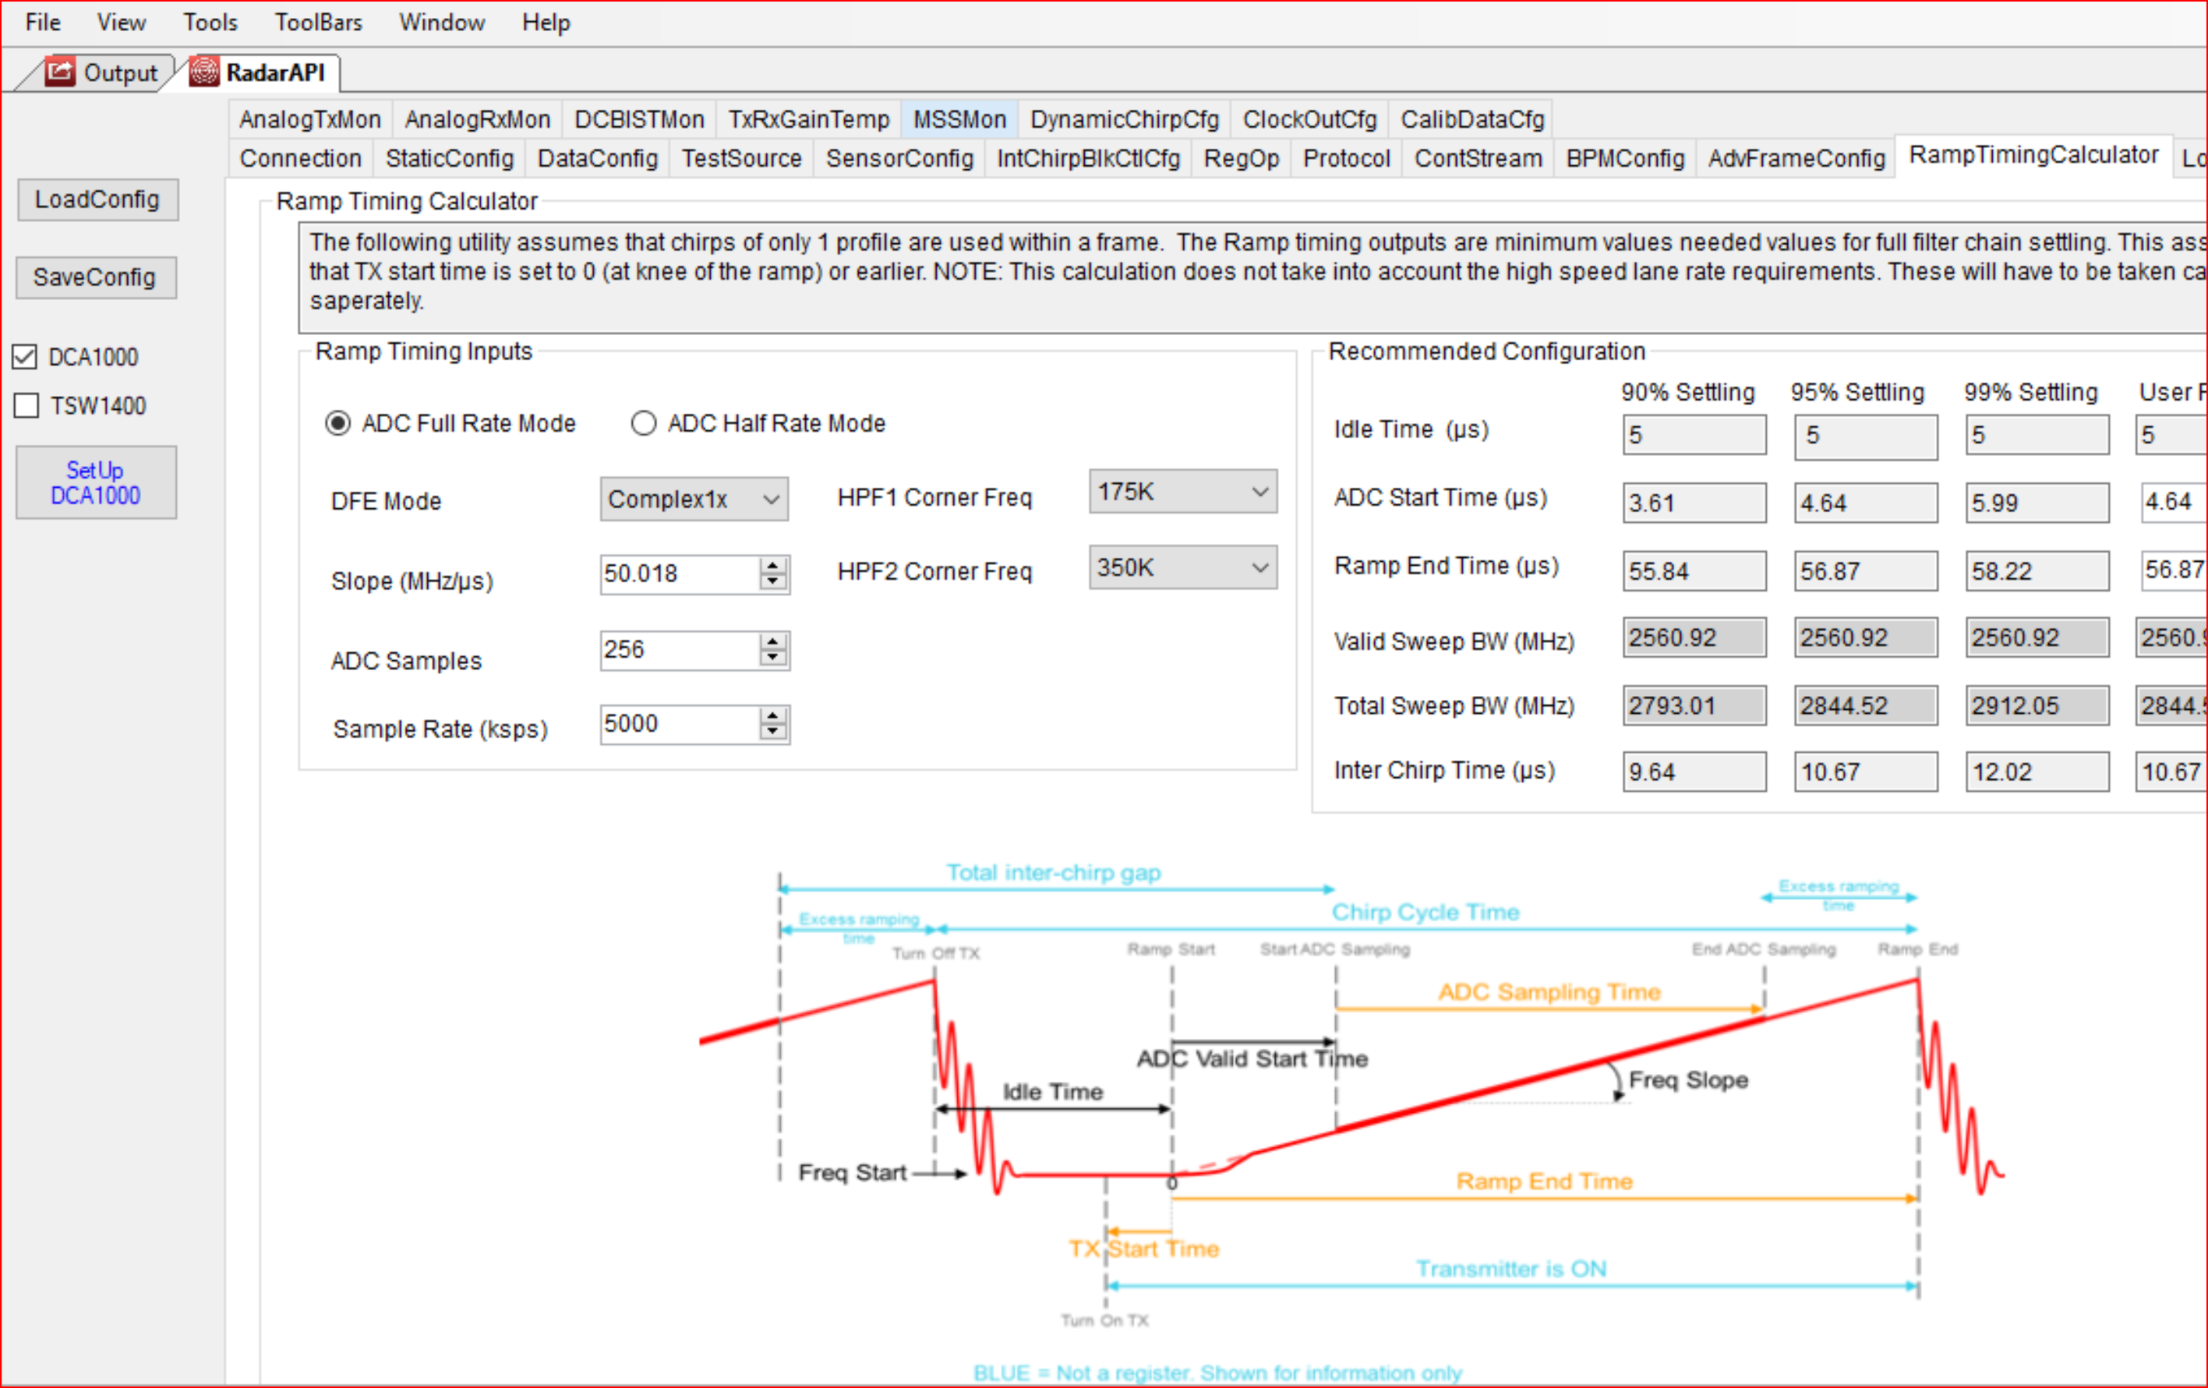Switch to the StaticConfig tab
Viewport: 2208px width, 1388px height.
tap(449, 159)
